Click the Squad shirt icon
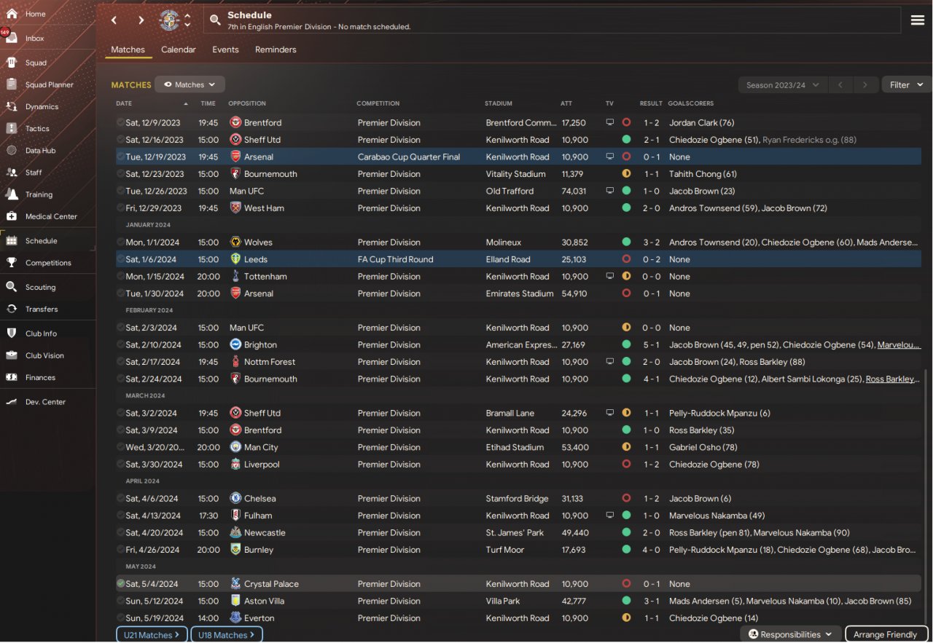 12,63
